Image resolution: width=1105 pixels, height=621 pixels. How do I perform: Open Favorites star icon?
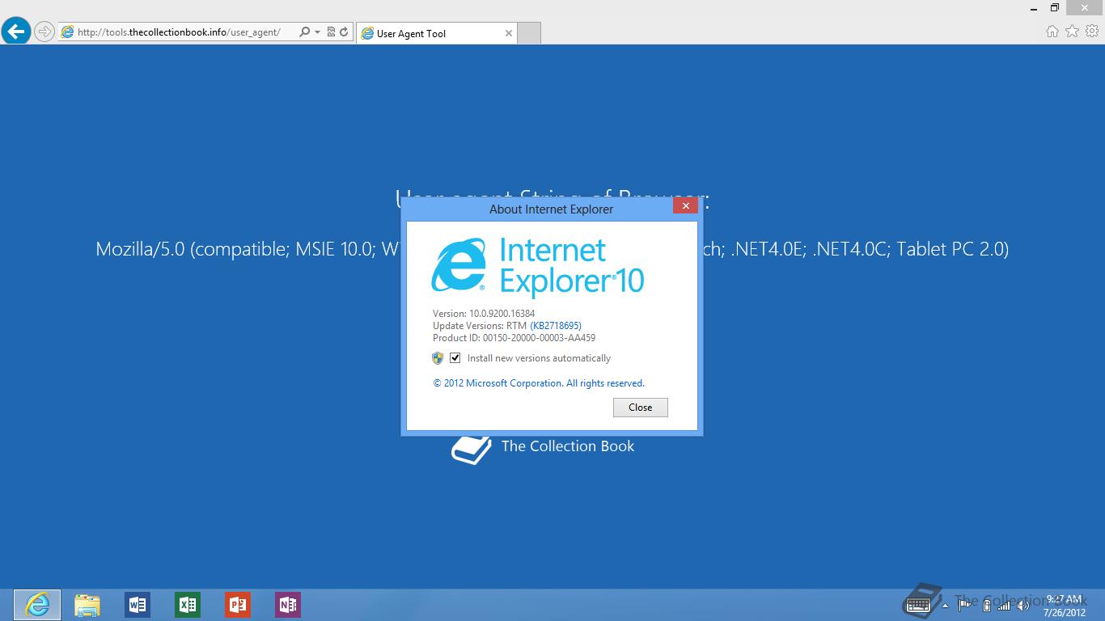(x=1072, y=32)
